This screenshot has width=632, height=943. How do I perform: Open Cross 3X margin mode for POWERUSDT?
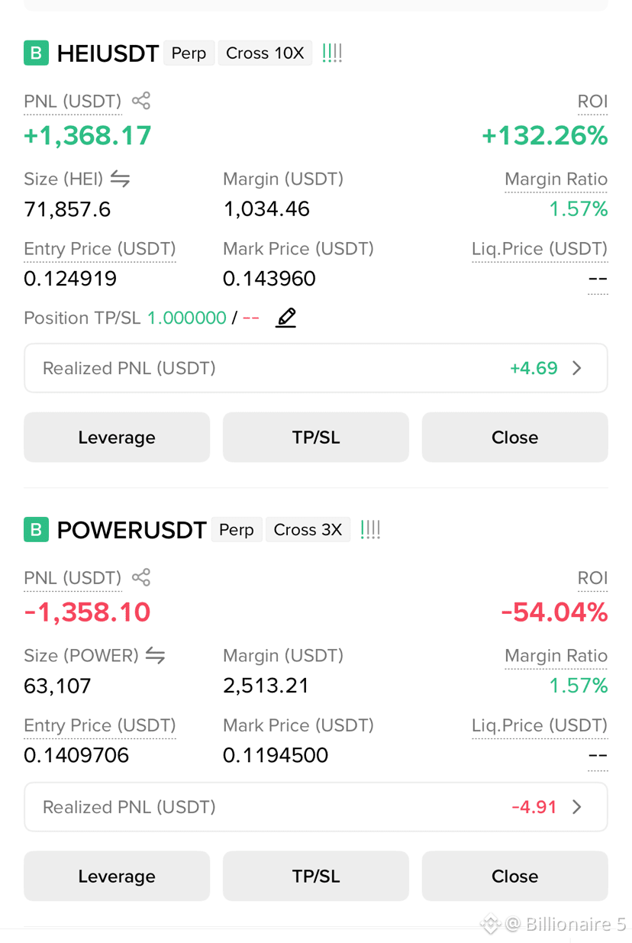pos(308,530)
